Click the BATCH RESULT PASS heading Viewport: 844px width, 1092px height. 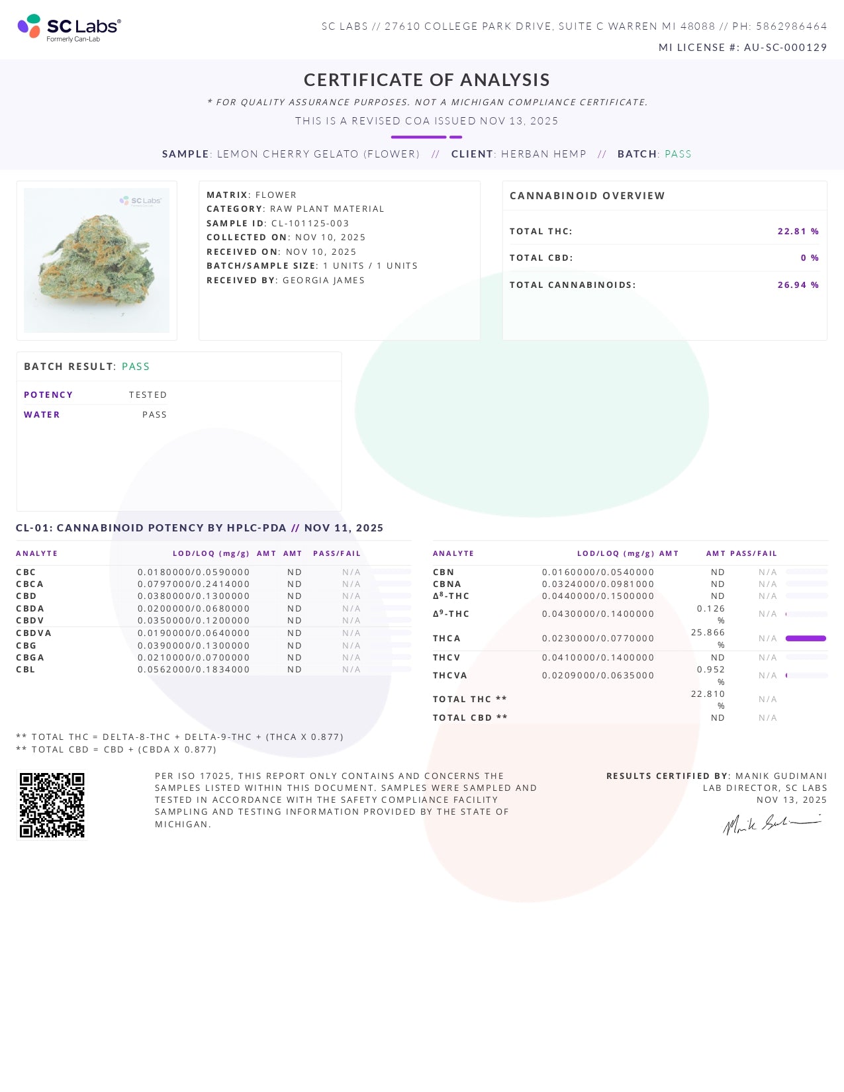87,367
